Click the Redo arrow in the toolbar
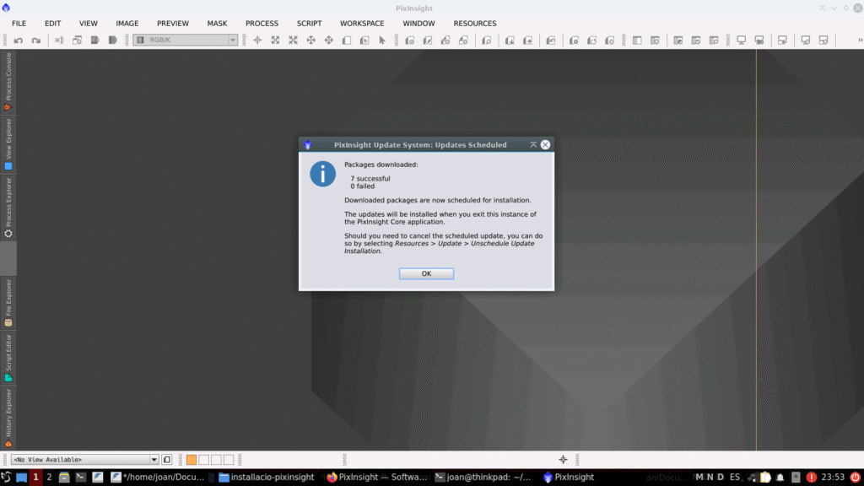This screenshot has height=486, width=864. 36,40
